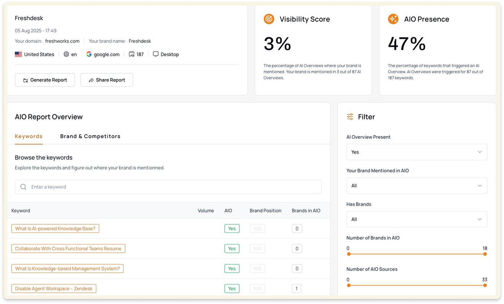
Task: Focus the Enter a keyword search field
Action: click(168, 187)
